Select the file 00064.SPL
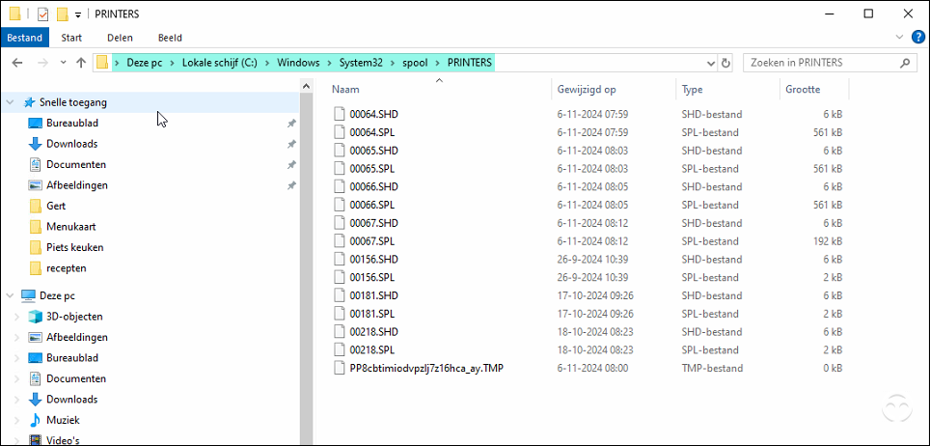This screenshot has width=930, height=446. (371, 132)
